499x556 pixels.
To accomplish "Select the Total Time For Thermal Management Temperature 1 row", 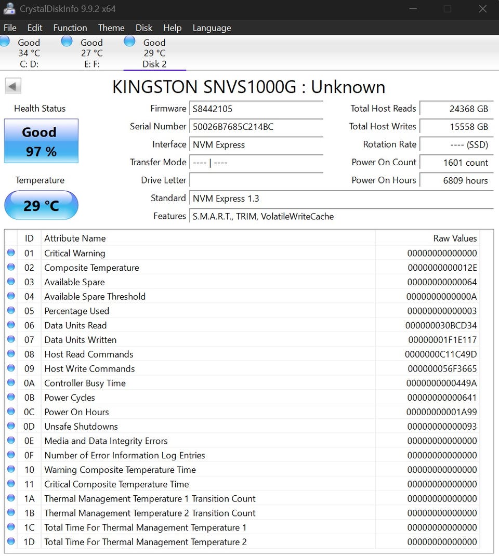I will pyautogui.click(x=242, y=527).
